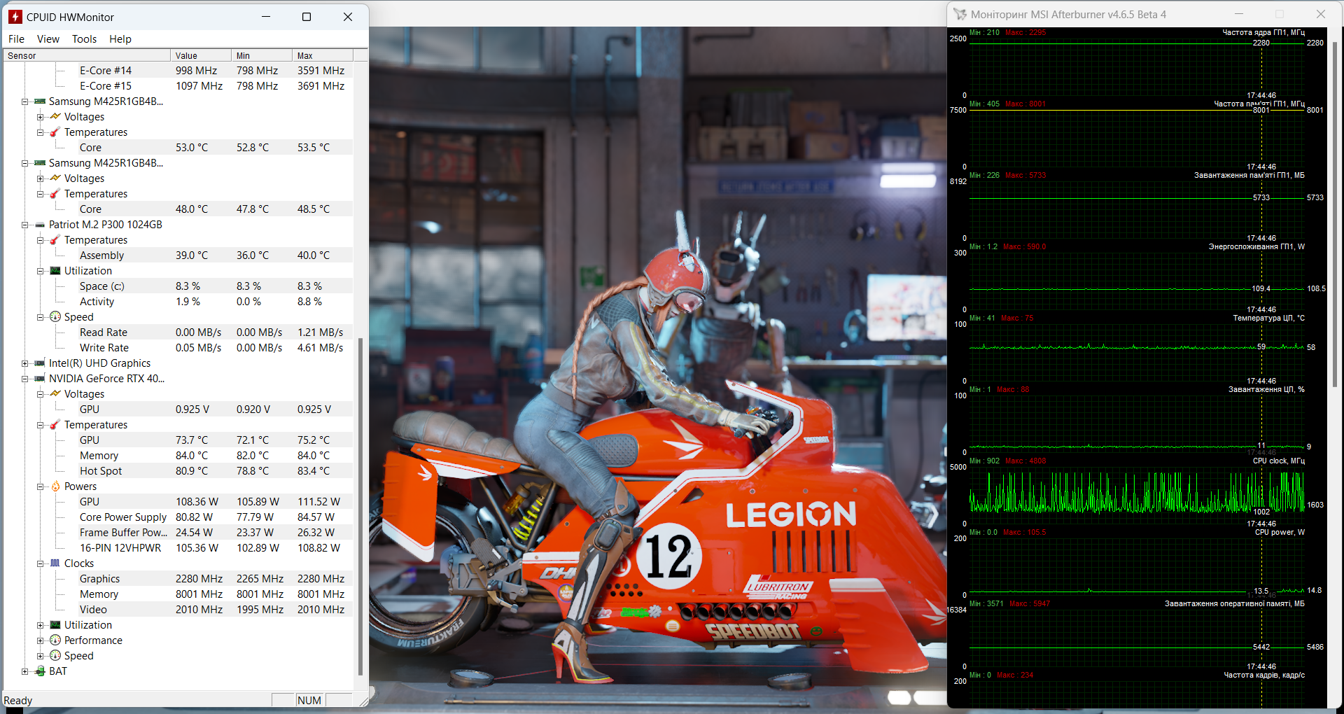Expand the BAT node
This screenshot has height=714, width=1344.
pos(24,671)
